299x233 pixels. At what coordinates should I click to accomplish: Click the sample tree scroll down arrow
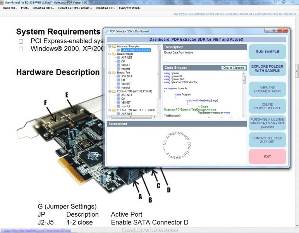(x=159, y=113)
